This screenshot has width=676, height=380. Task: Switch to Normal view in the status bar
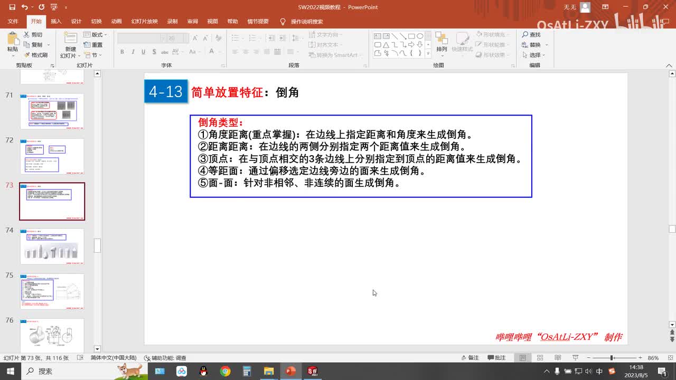[x=523, y=358]
